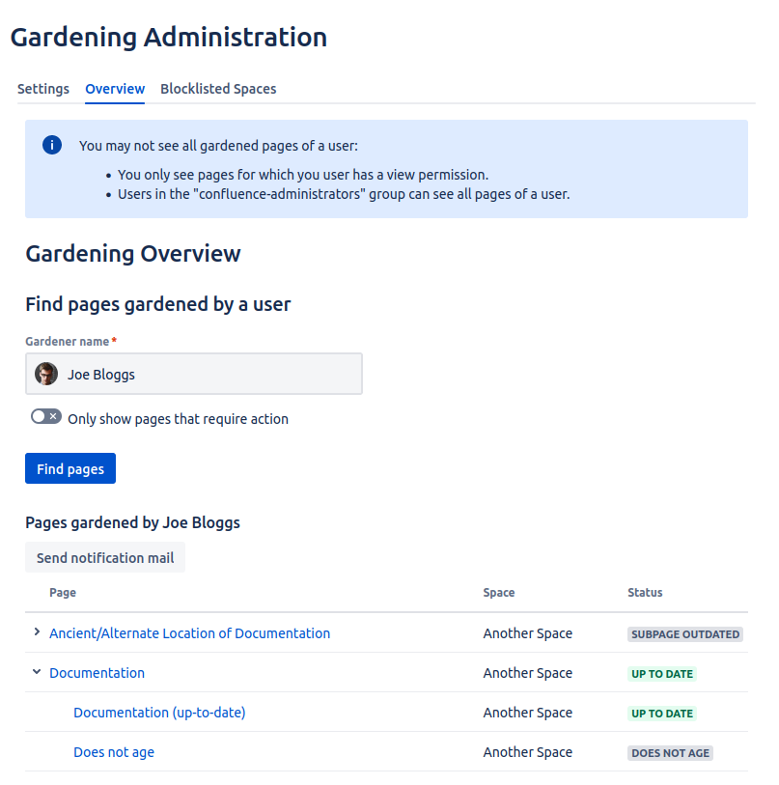Click the SUBPAGE OUTDATED status badge
The image size is (779, 785).
[684, 634]
